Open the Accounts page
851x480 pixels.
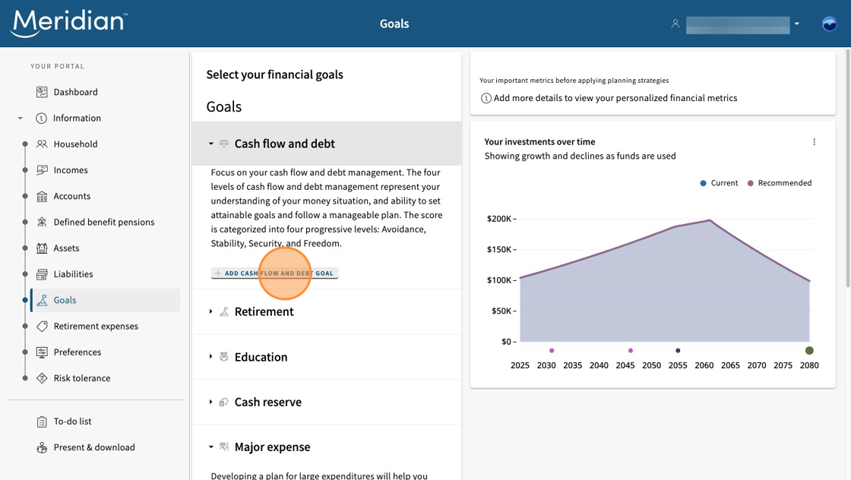point(71,197)
